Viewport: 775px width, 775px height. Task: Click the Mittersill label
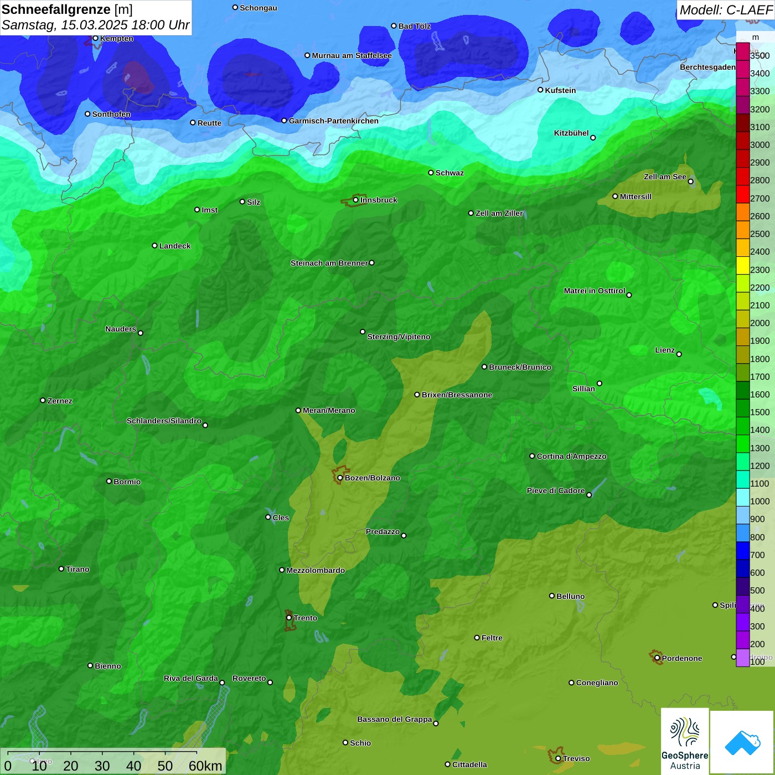pos(635,197)
